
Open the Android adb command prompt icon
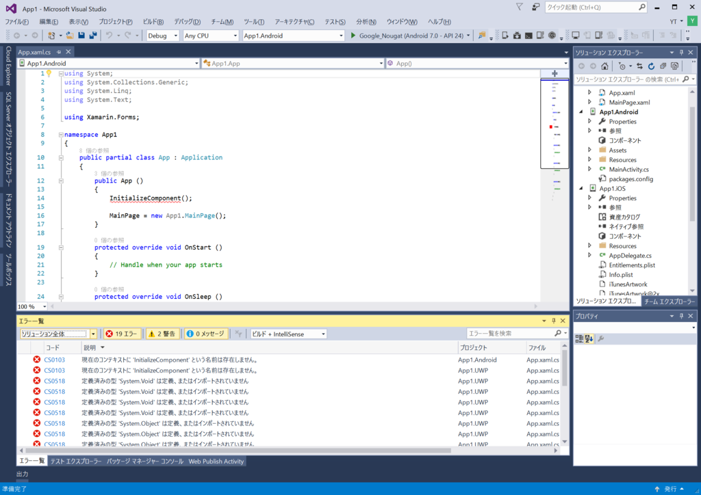528,36
